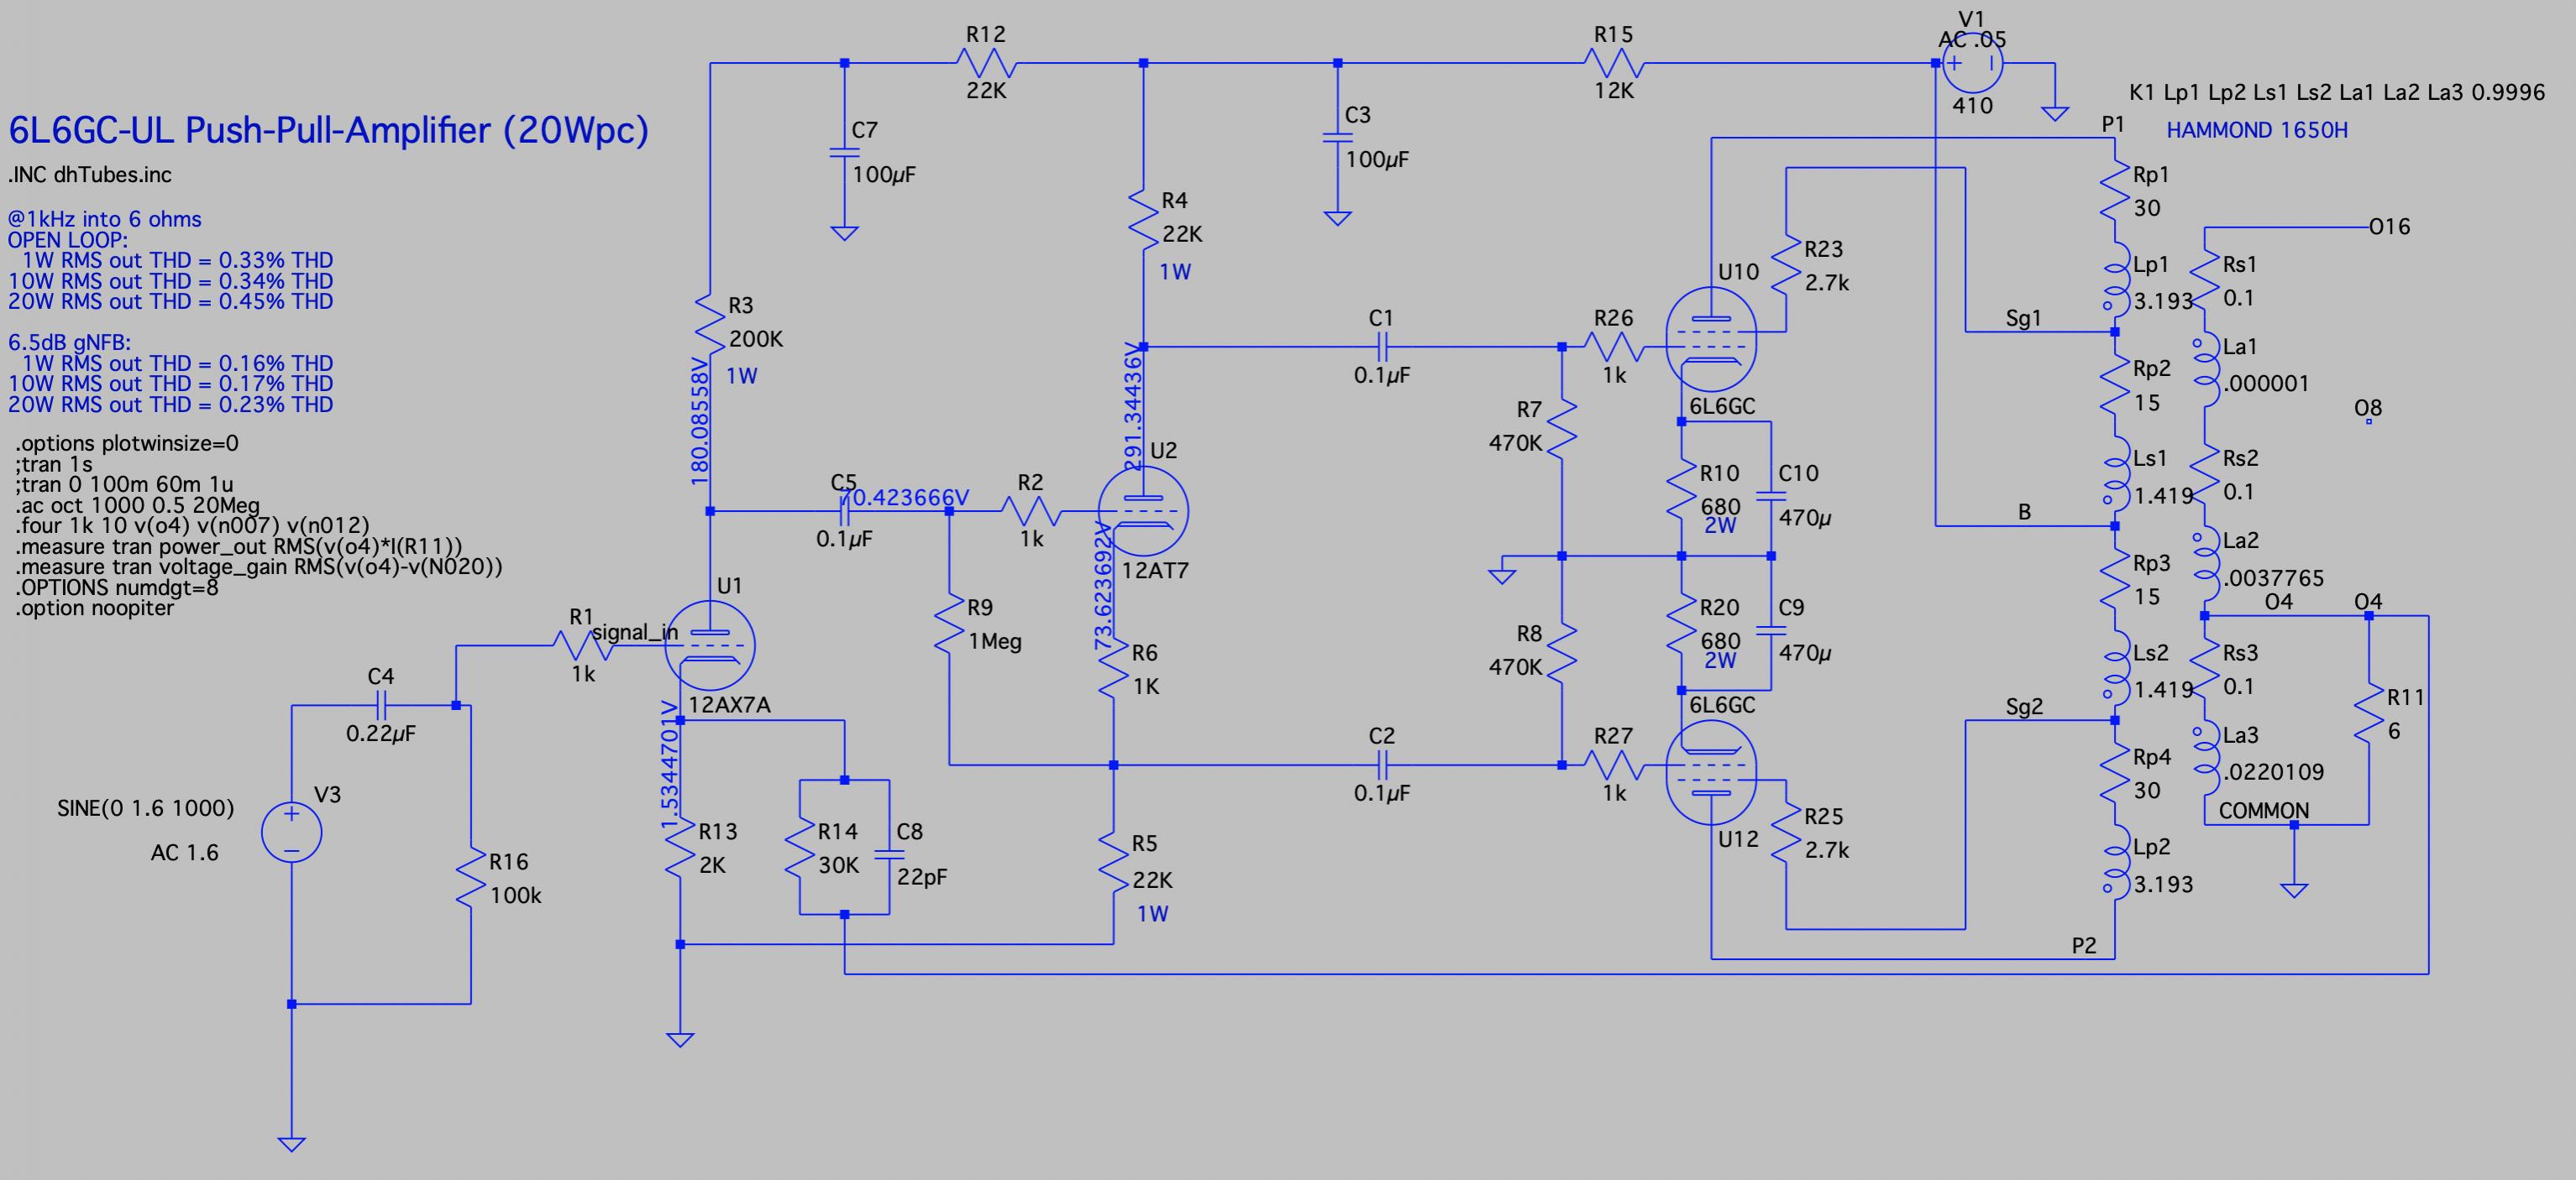Select screen resistor R23 2.7k symbol
This screenshot has height=1180, width=2576.
[1786, 264]
